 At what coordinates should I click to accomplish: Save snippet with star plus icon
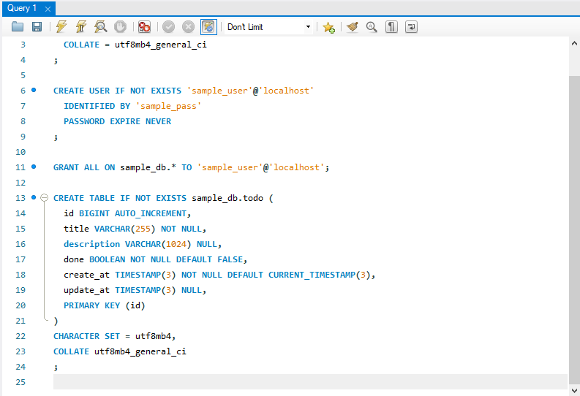328,27
